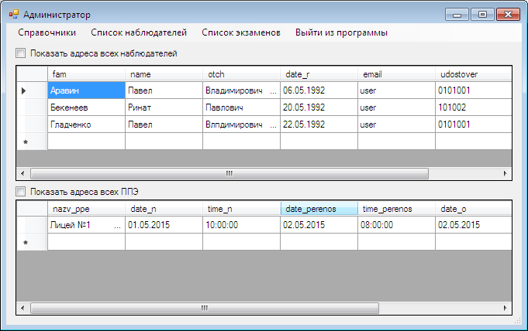
Task: Sort by fam column header
Action: point(86,74)
